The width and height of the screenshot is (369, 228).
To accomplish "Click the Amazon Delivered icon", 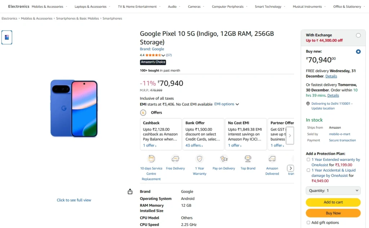I will pos(272,159).
